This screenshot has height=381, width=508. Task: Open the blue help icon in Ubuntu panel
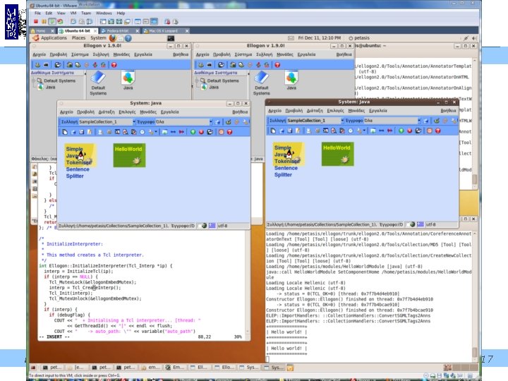pyautogui.click(x=128, y=38)
